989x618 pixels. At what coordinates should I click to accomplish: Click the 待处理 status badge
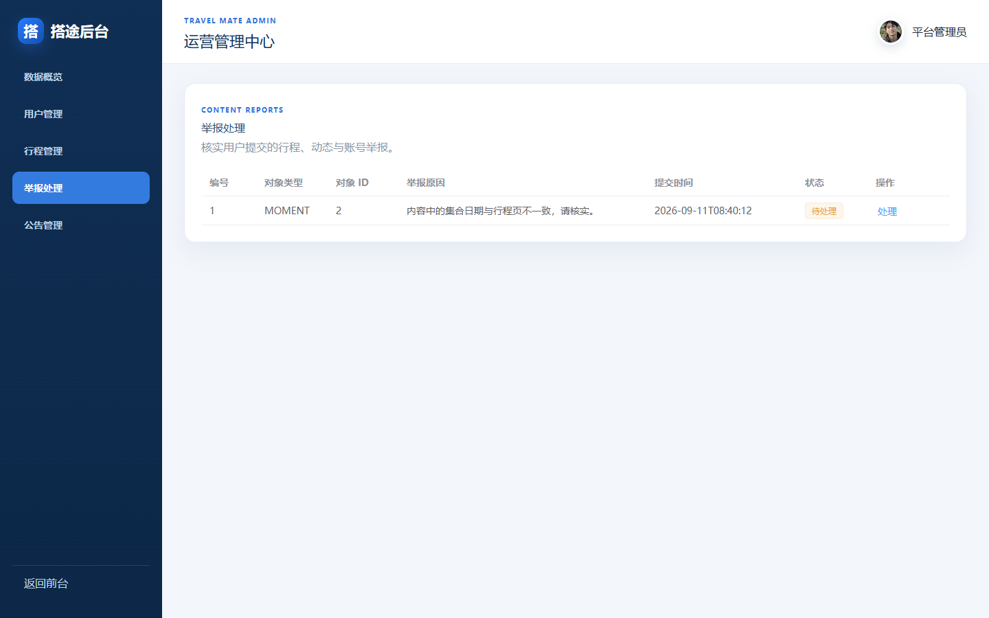[824, 211]
